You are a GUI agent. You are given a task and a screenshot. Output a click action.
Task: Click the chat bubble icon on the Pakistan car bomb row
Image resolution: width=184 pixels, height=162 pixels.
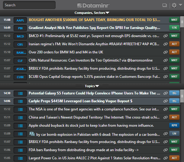point(32,134)
